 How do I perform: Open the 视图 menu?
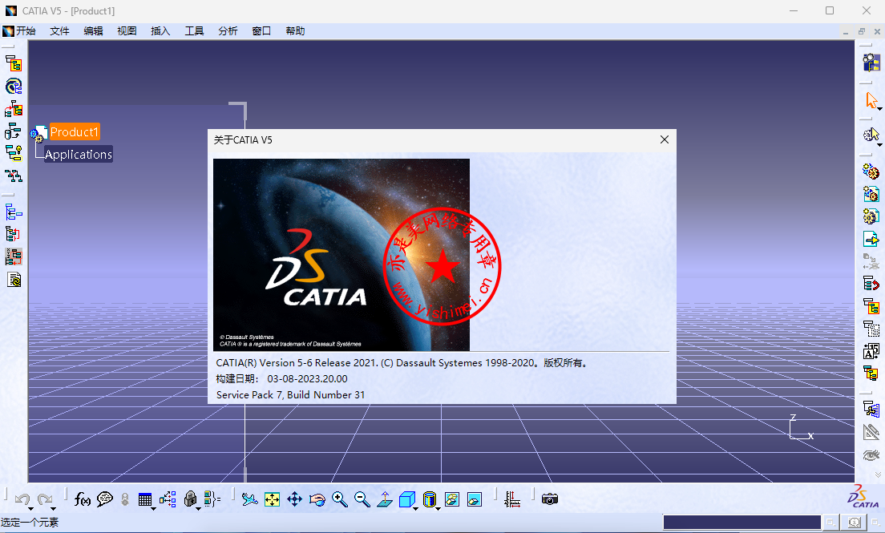pyautogui.click(x=127, y=31)
